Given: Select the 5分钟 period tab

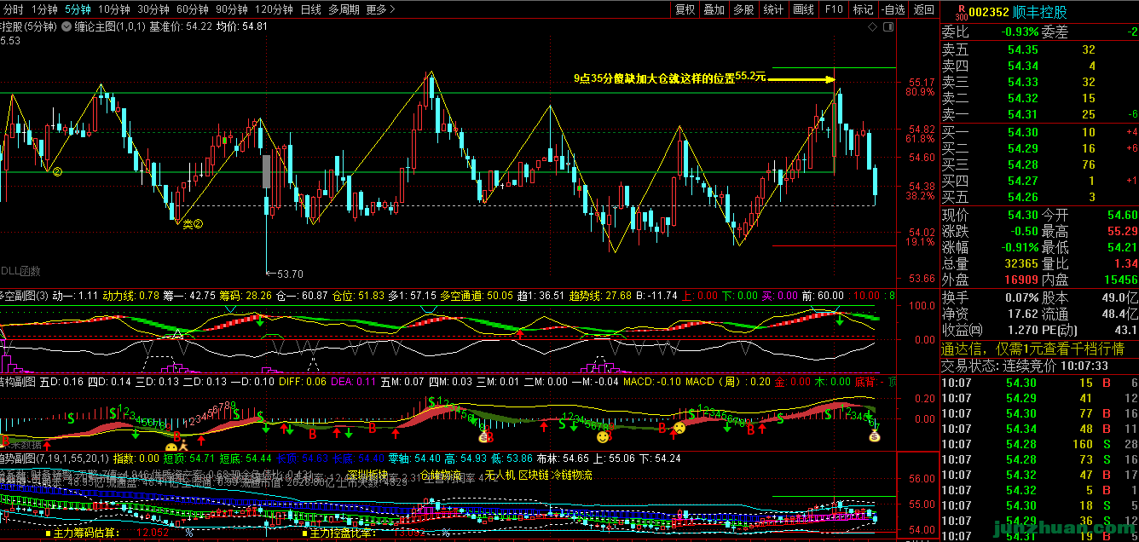Looking at the screenshot, I should click(x=78, y=9).
